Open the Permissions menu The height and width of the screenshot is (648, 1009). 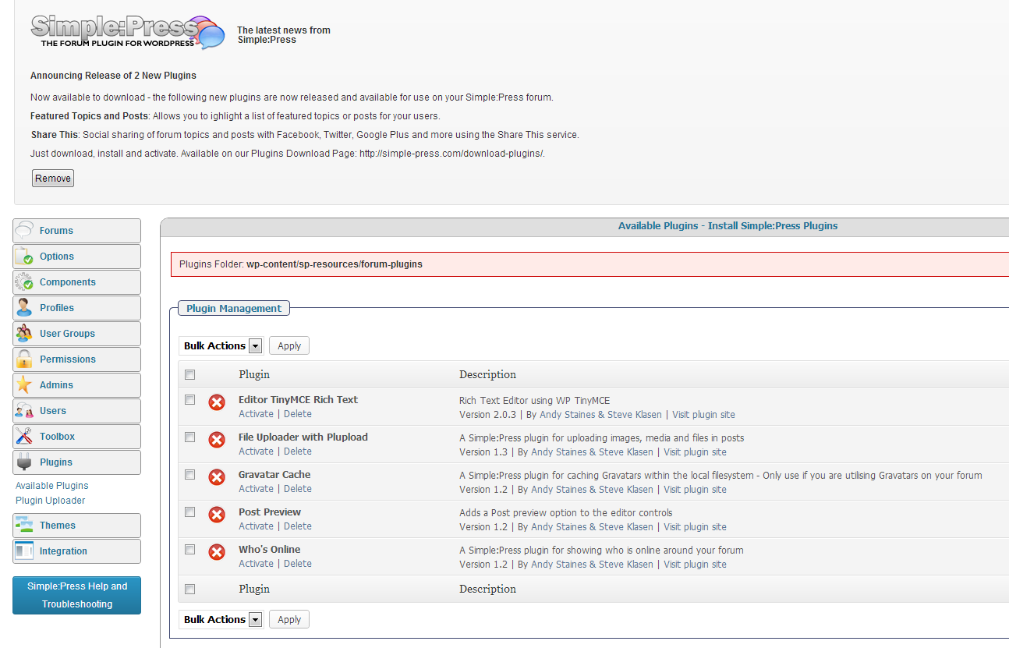76,359
